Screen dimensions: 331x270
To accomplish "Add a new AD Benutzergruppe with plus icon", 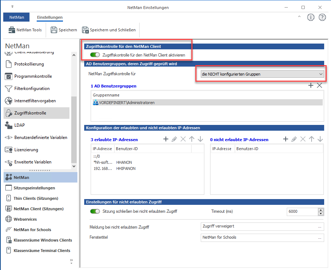I will point(311,85).
